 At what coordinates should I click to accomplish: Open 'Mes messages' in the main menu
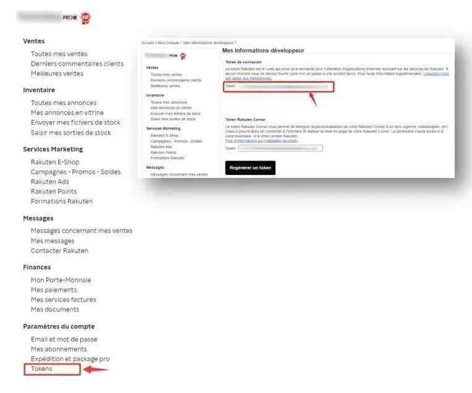pyautogui.click(x=53, y=241)
